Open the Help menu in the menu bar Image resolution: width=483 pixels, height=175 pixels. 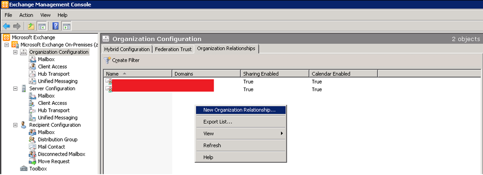62,15
